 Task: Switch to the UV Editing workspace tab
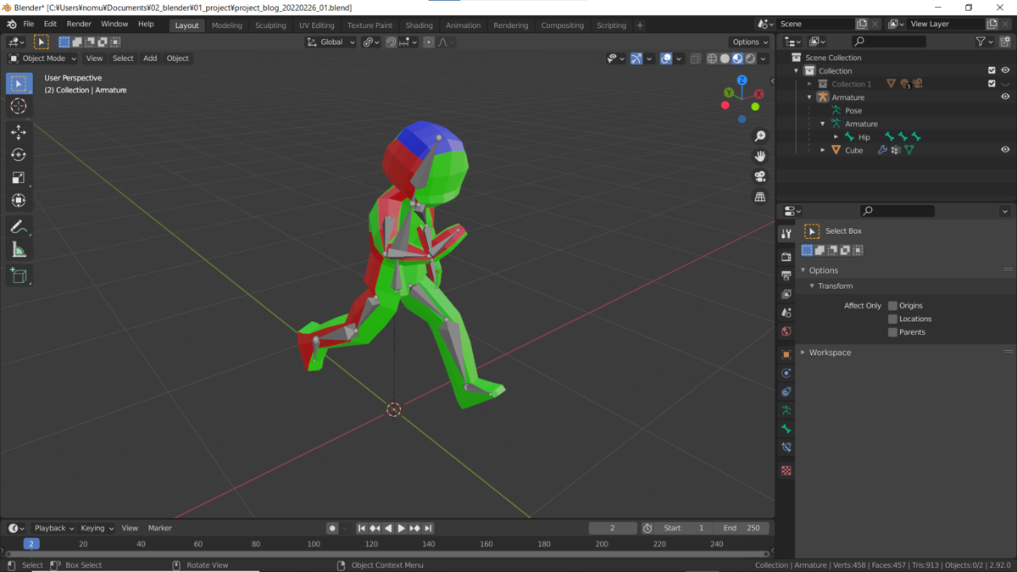pyautogui.click(x=316, y=25)
